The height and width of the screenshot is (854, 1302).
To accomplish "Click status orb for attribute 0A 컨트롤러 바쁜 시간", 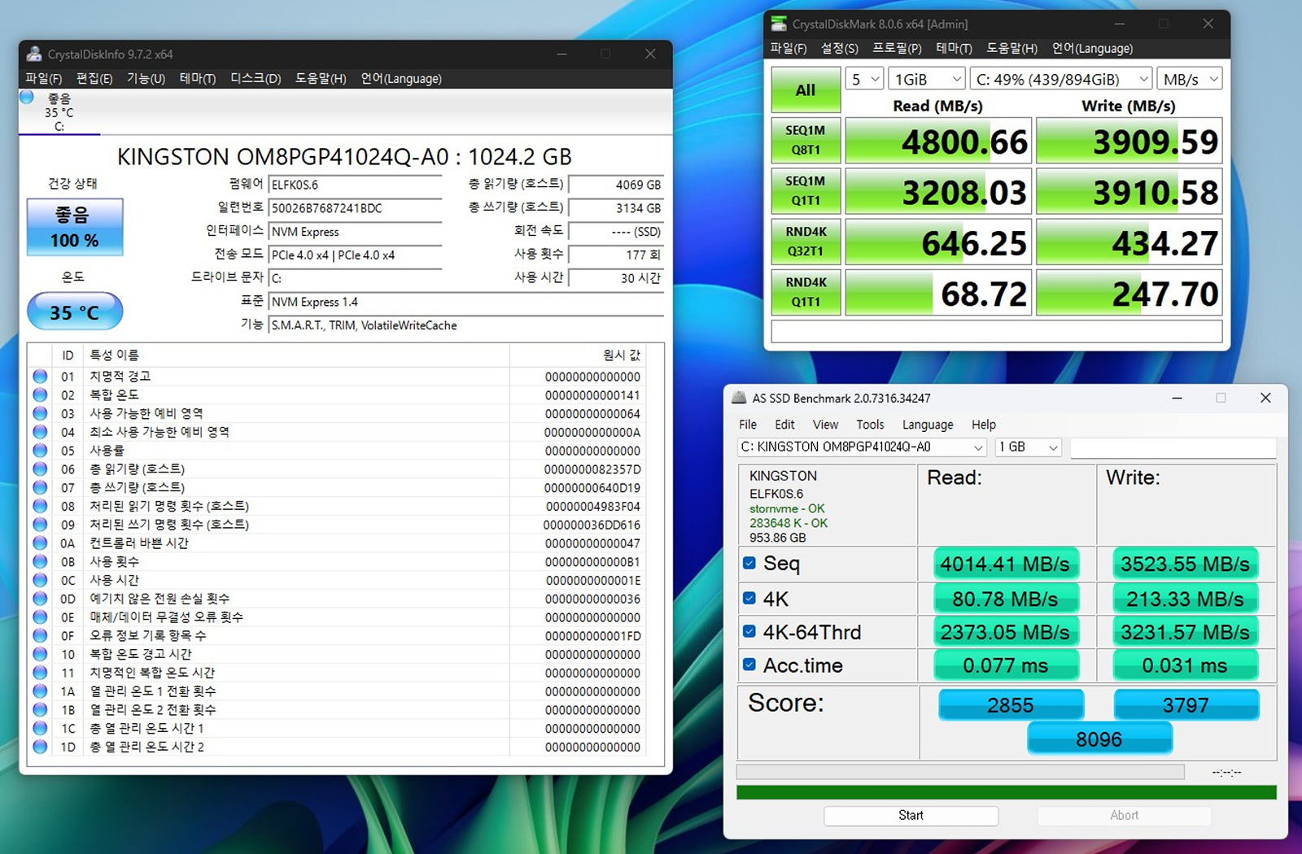I will tap(40, 543).
